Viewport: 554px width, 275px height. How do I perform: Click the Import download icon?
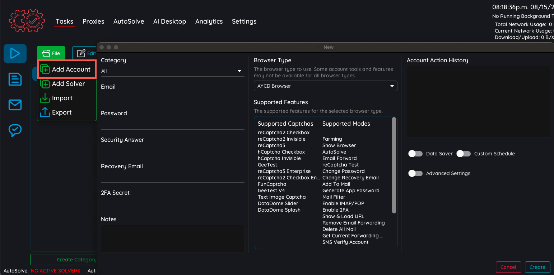[45, 98]
